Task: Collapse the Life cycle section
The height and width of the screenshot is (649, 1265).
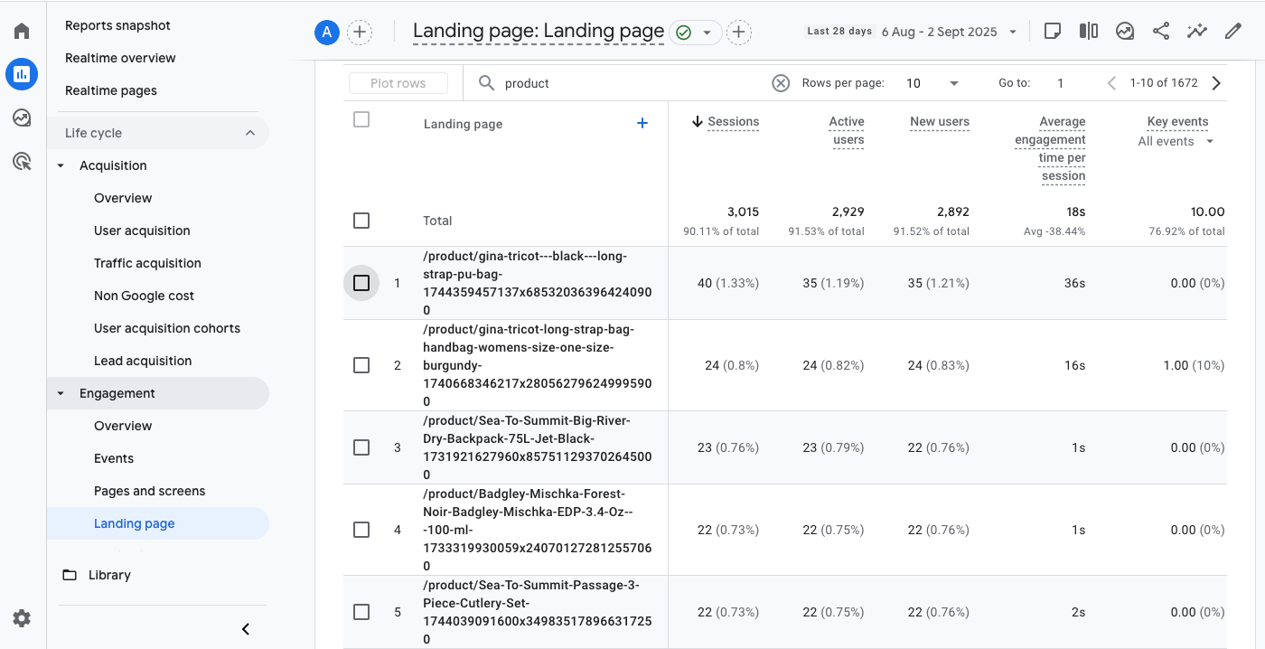Action: pos(250,132)
